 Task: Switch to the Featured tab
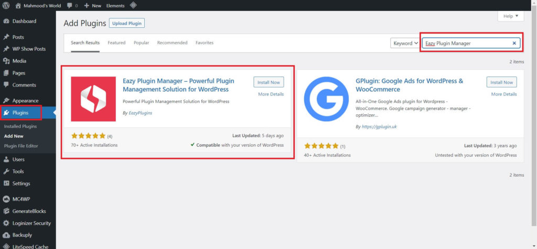(x=116, y=43)
